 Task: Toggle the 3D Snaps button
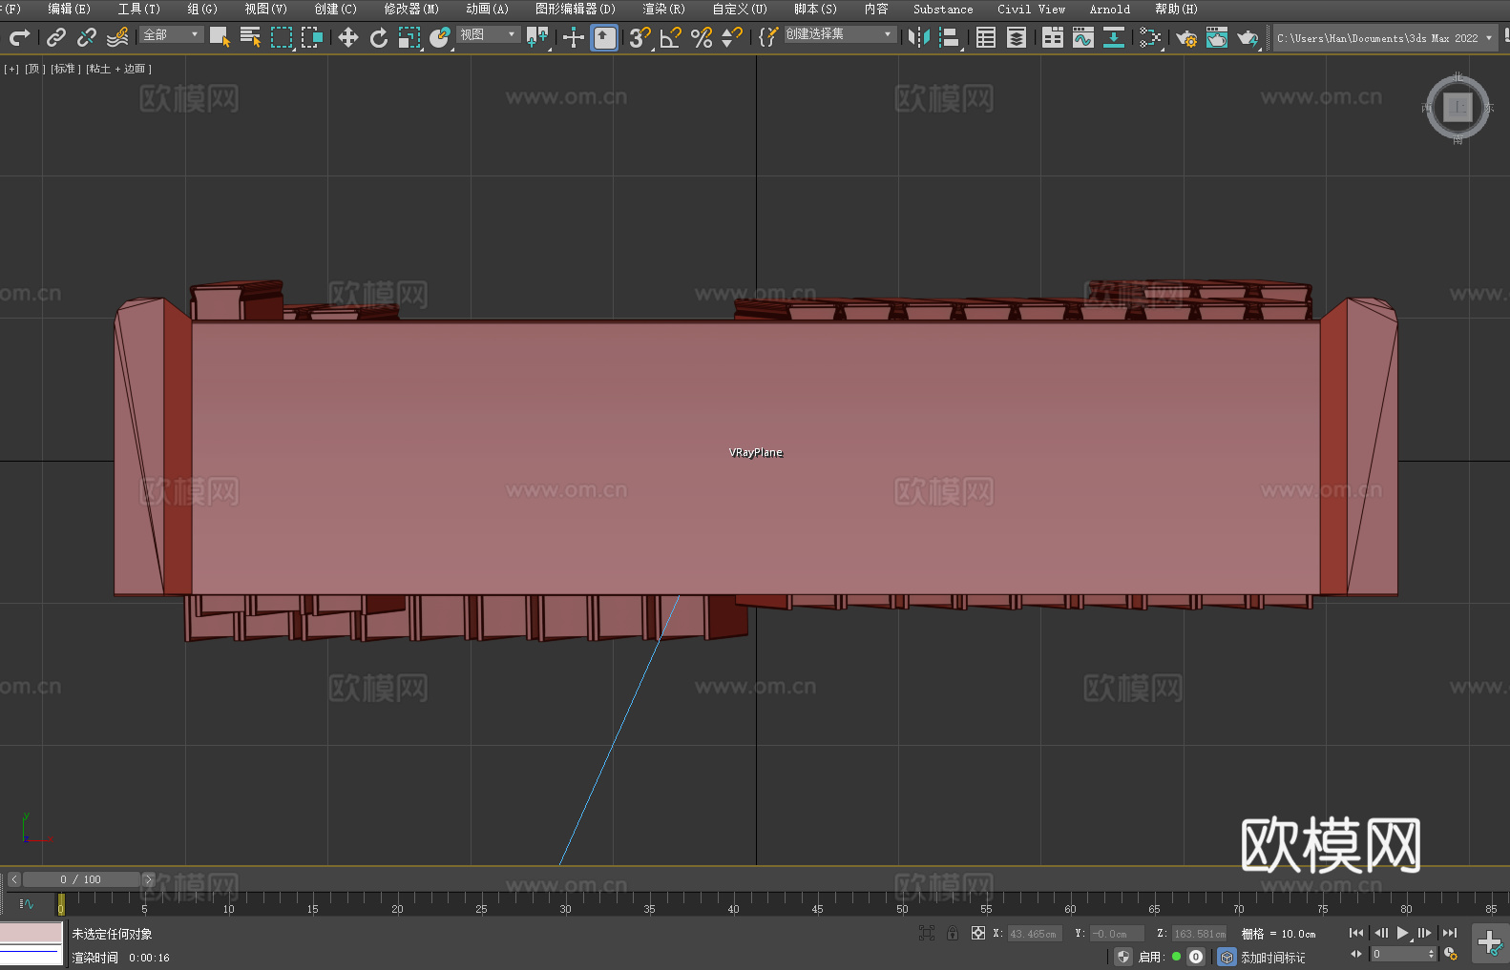(640, 37)
